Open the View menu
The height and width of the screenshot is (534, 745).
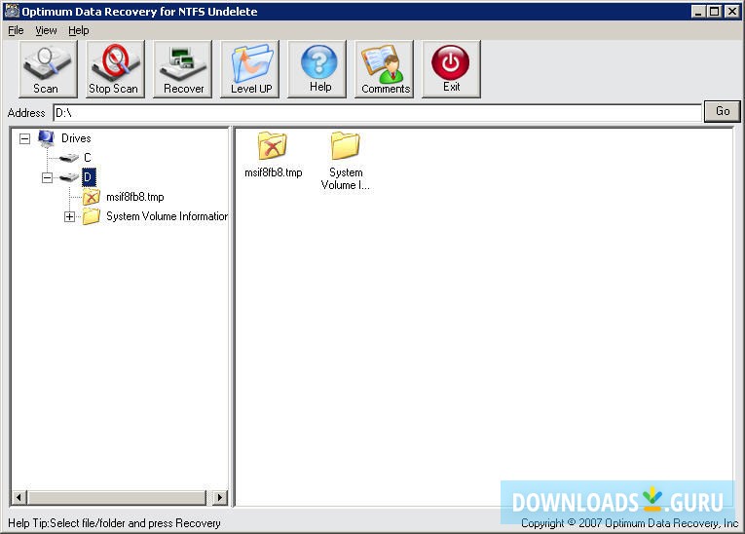click(x=46, y=31)
